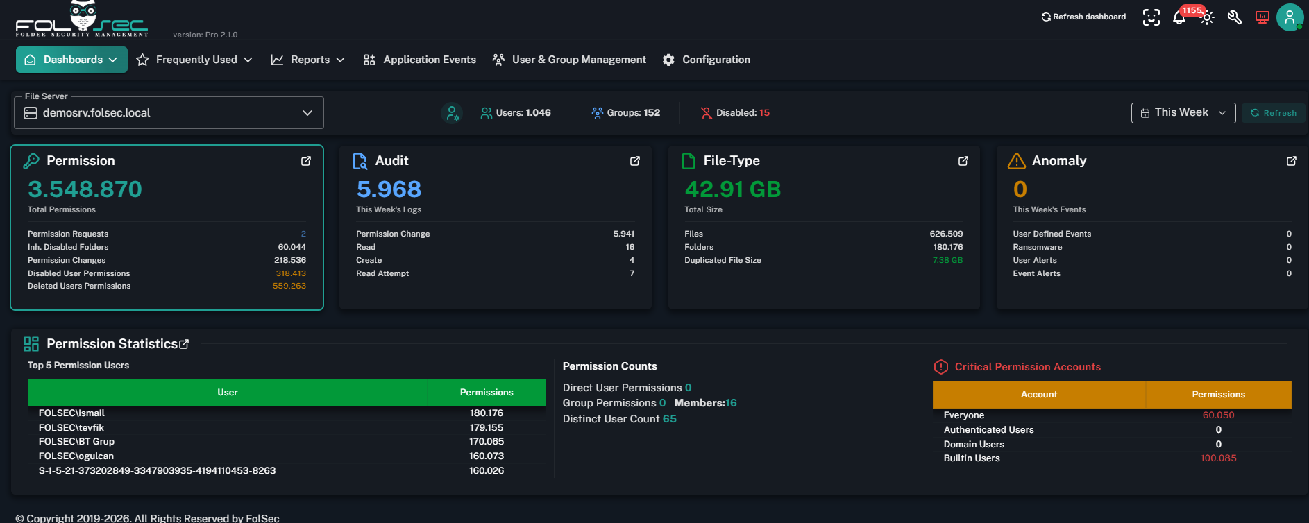Image resolution: width=1309 pixels, height=523 pixels.
Task: Click the Total Size 42.91 GB value
Action: [733, 189]
